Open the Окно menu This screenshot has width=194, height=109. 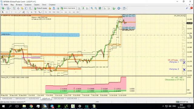point(44,5)
